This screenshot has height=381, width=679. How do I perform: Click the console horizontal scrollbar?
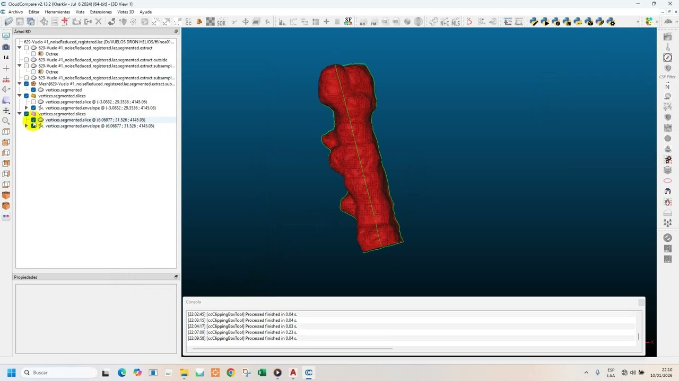(292, 349)
